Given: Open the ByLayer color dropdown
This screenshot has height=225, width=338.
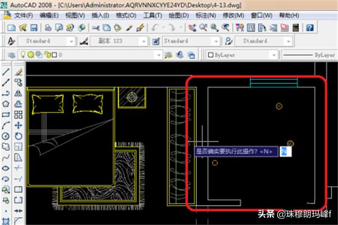Looking at the screenshot, I should click(x=273, y=55).
